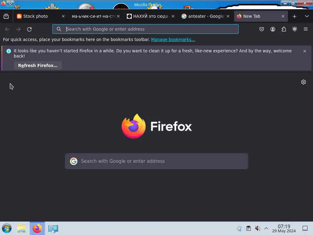Open Firefox View icon left of tabs
Screen dimensions: 313x235
pos(6,17)
